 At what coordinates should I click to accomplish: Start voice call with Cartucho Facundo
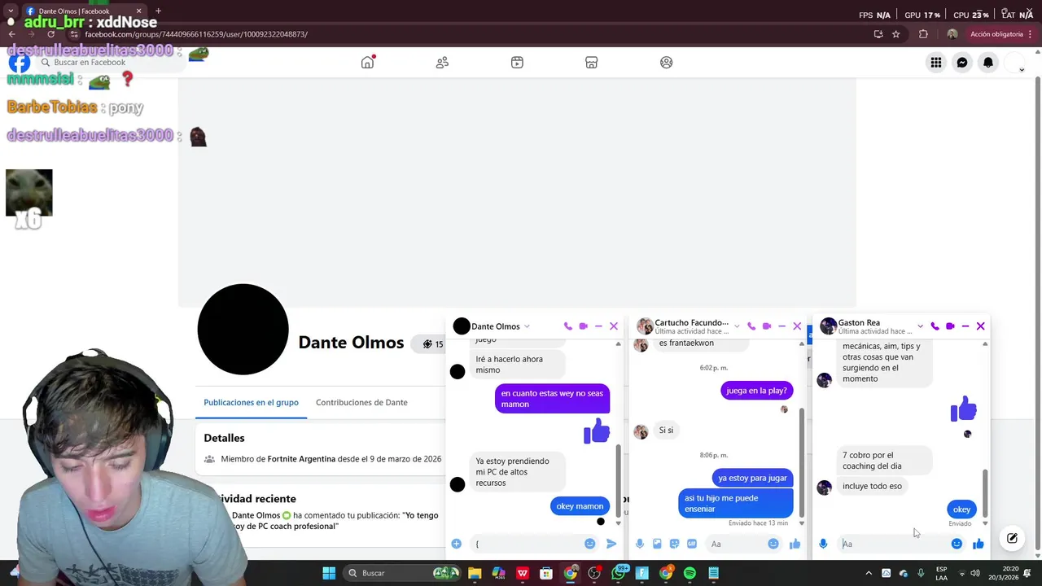click(751, 326)
